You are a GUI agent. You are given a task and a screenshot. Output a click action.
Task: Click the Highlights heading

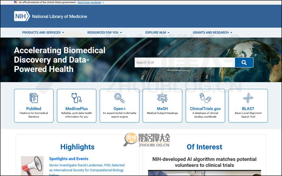pyautogui.click(x=77, y=147)
